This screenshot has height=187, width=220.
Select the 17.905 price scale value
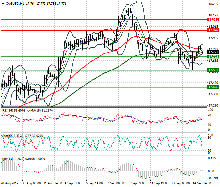[x=213, y=38]
